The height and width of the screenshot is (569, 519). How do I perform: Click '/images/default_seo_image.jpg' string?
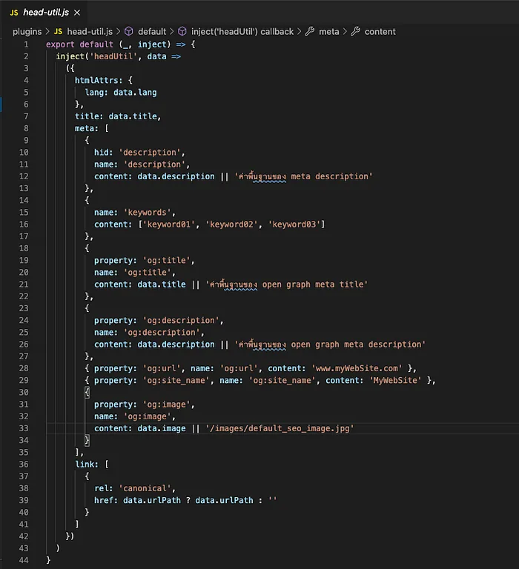pyautogui.click(x=280, y=428)
